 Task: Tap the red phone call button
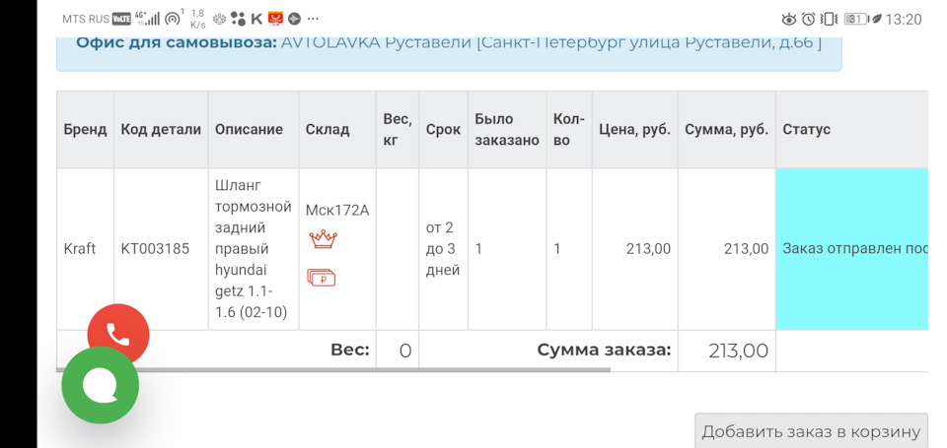(118, 334)
